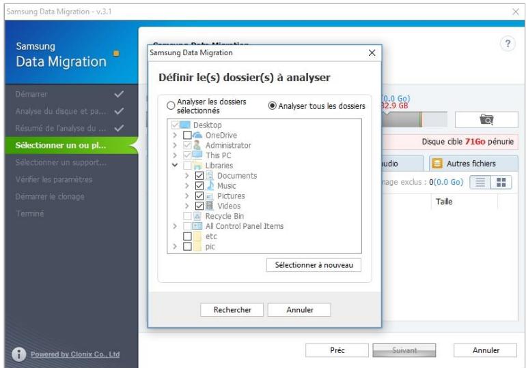Click the OneDrive cloud icon

[x=197, y=135]
